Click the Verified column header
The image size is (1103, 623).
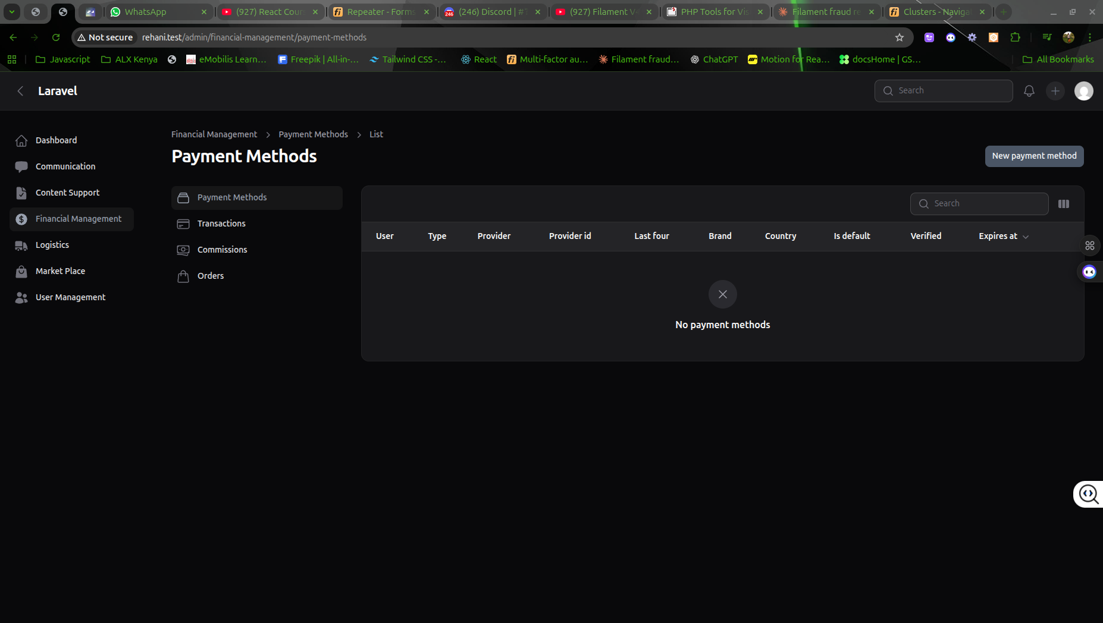point(926,236)
